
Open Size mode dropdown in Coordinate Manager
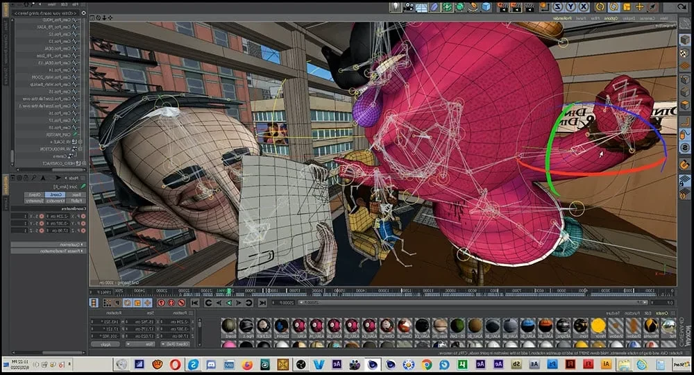click(x=140, y=344)
